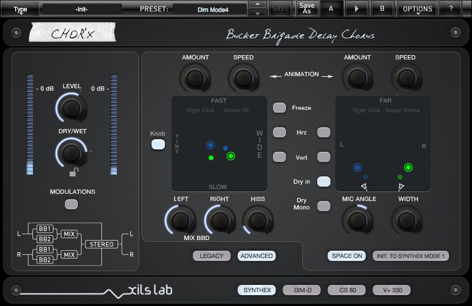Click the left microphone marker in Space pad
This screenshot has height=306, width=472.
(x=364, y=187)
